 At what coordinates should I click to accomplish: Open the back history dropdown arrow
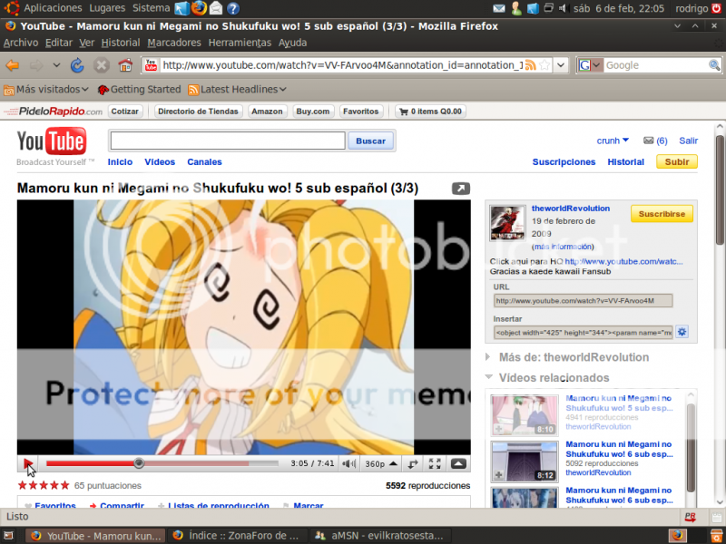(56, 65)
